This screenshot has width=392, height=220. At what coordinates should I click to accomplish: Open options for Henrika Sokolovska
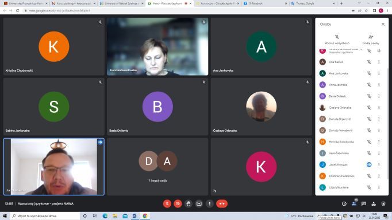[x=379, y=142]
